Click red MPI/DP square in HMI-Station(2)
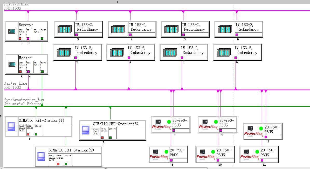 (58, 164)
